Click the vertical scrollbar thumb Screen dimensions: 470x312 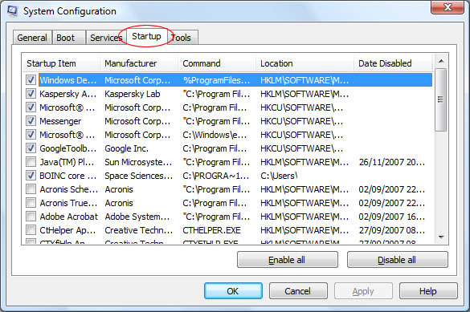tap(440, 99)
